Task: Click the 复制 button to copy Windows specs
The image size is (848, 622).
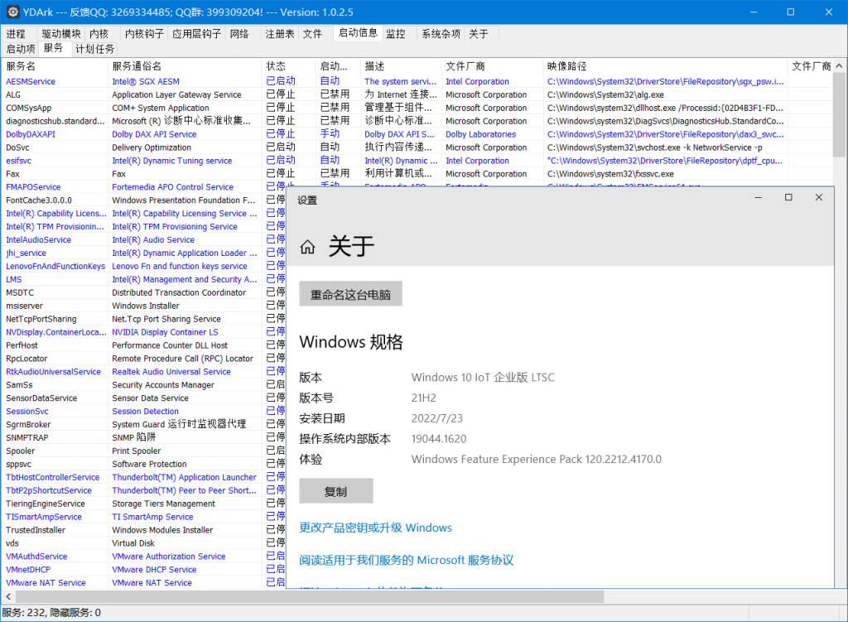Action: tap(336, 490)
